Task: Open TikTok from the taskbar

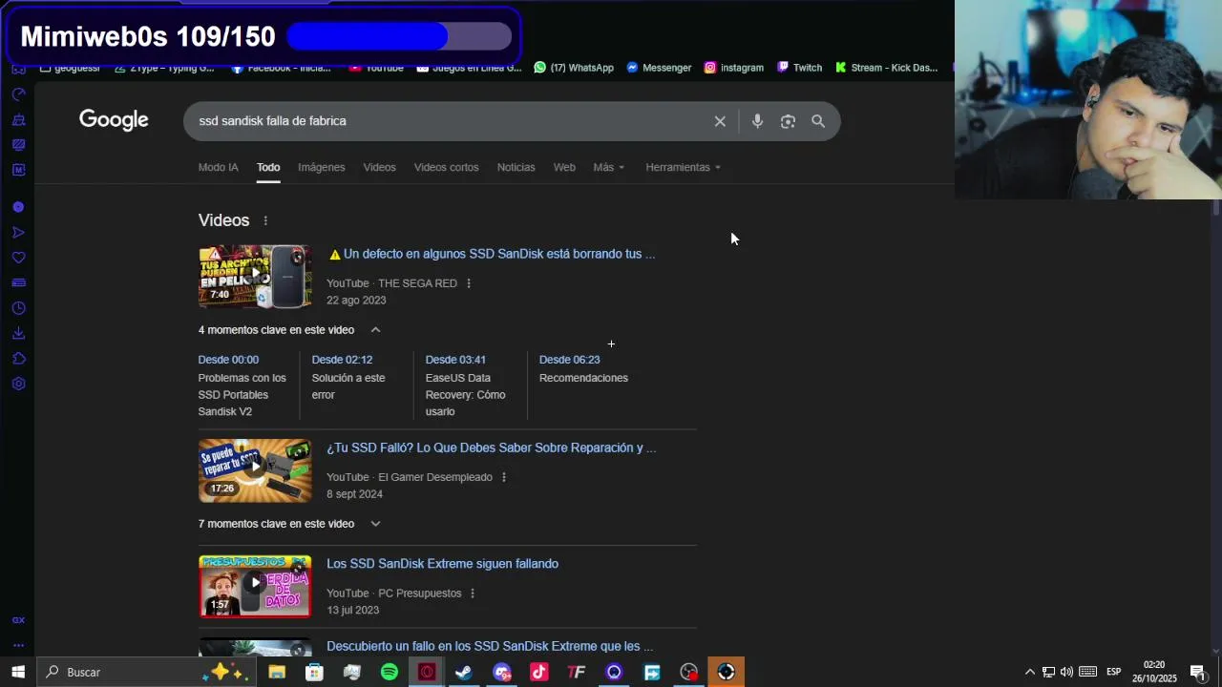Action: (538, 672)
